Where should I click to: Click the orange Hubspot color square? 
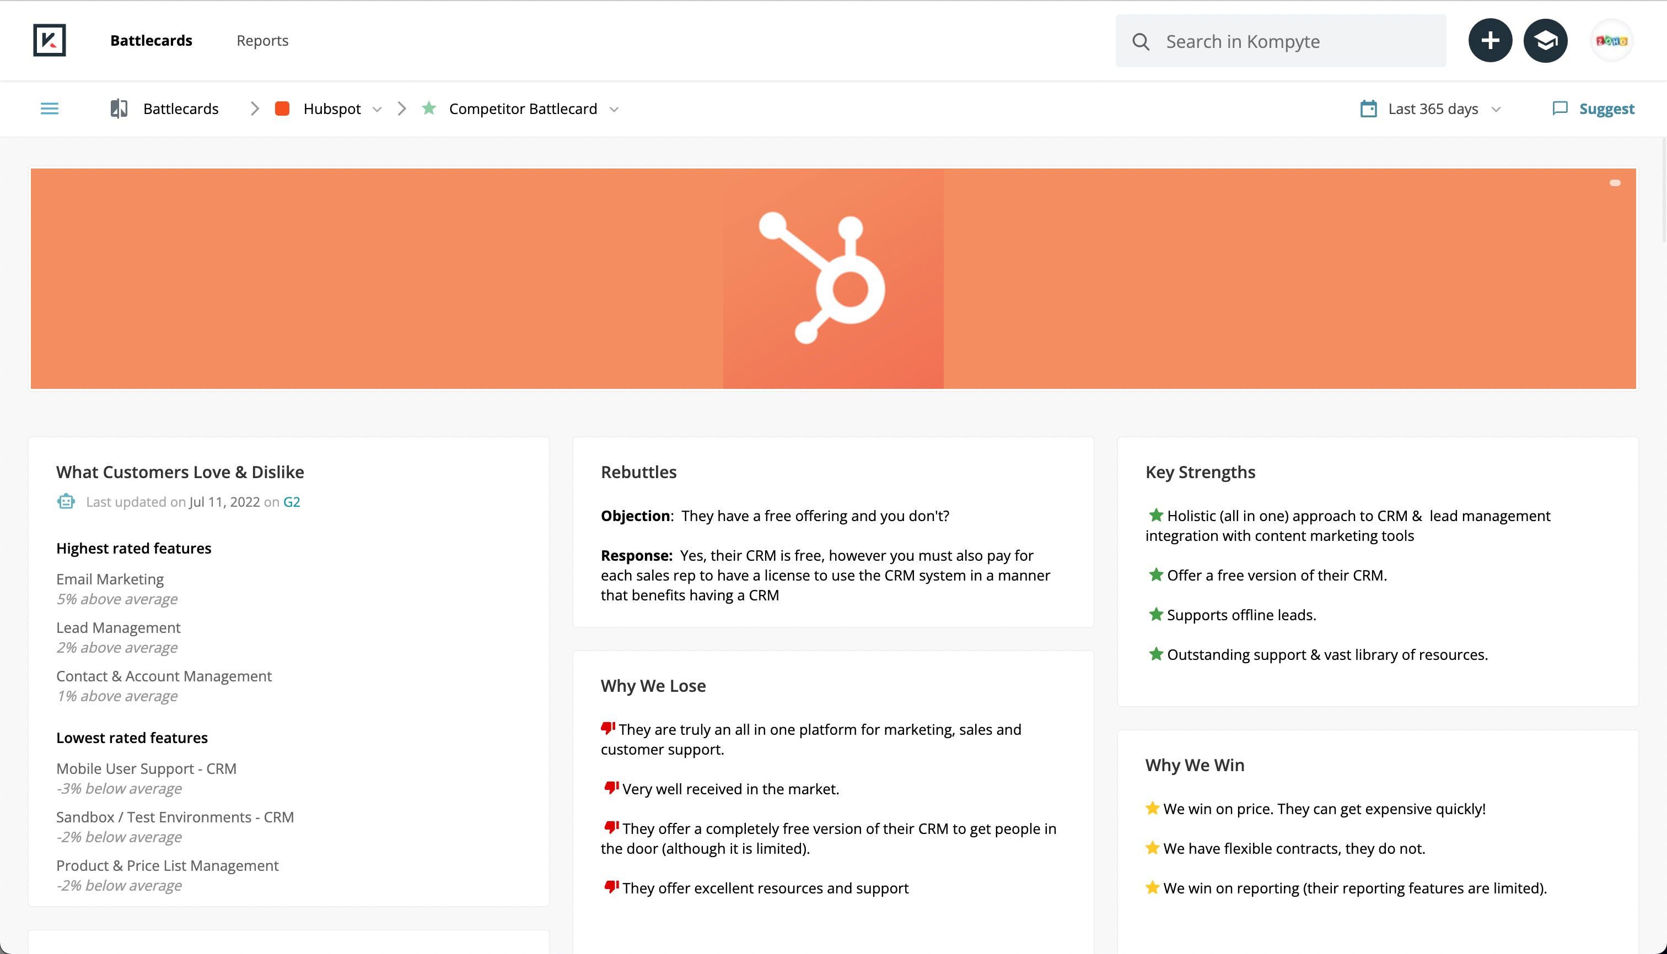click(x=282, y=109)
